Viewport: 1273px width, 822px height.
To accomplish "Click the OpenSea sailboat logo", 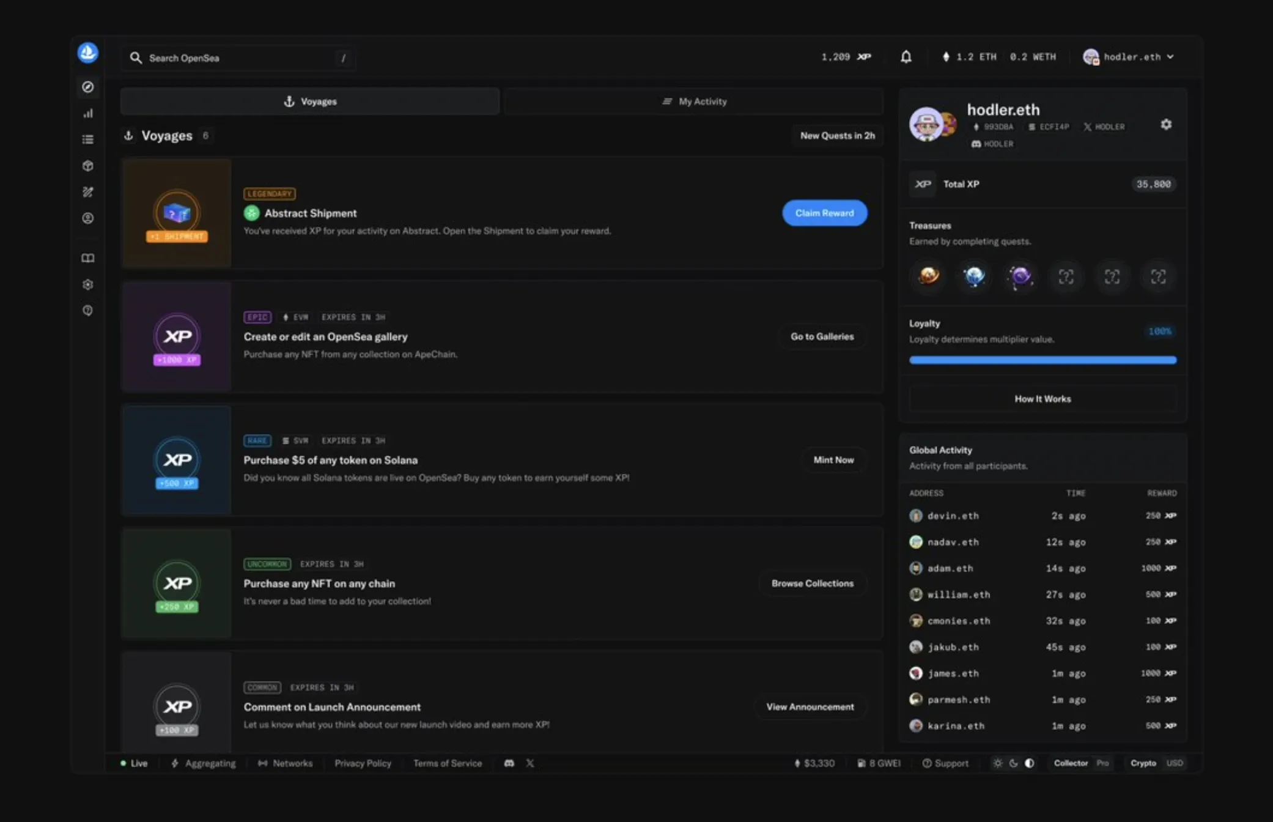I will (88, 53).
